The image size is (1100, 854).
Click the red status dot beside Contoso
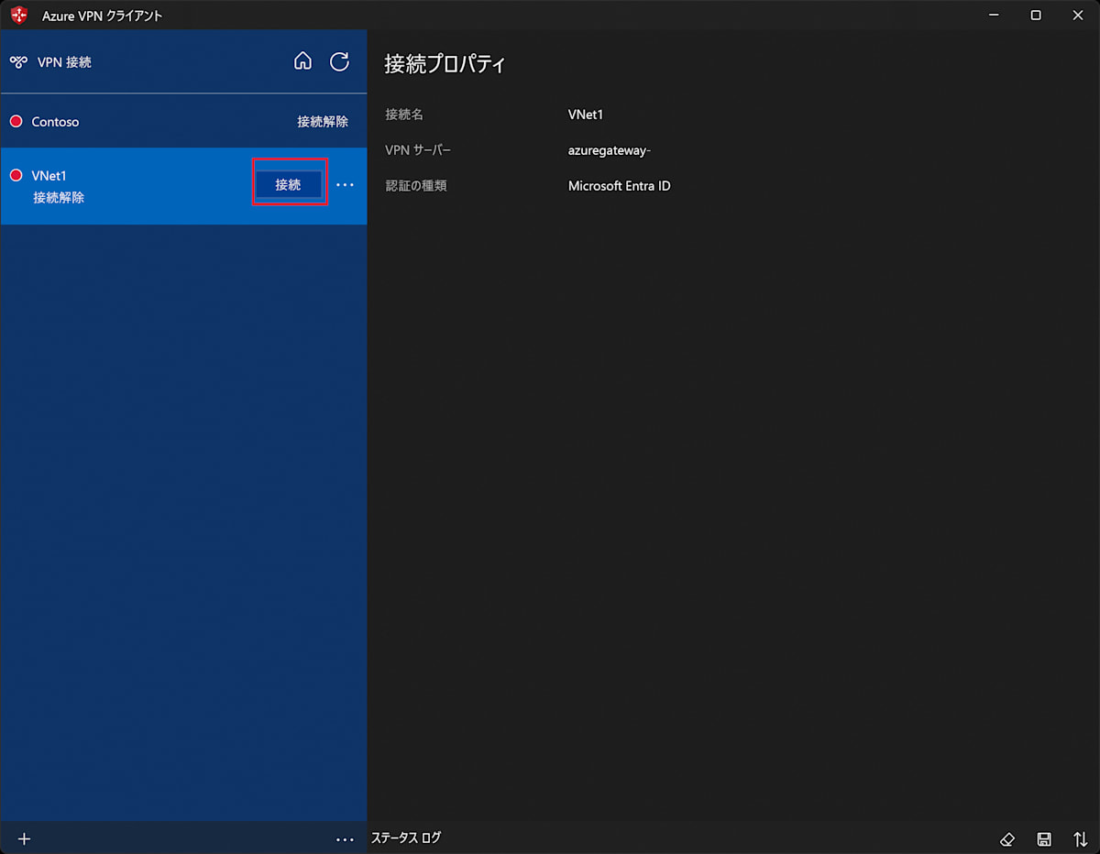(x=16, y=121)
